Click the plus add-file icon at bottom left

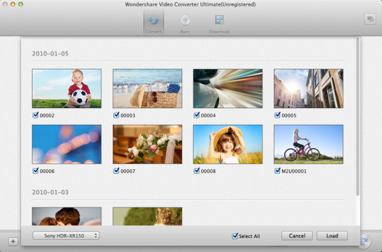(x=13, y=242)
